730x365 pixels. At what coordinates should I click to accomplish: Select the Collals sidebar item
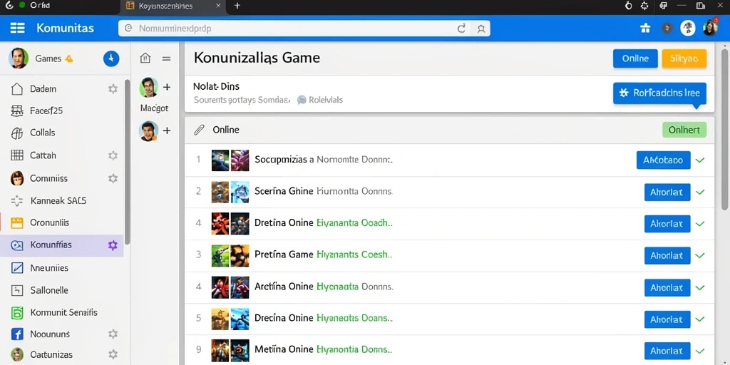coord(63,133)
